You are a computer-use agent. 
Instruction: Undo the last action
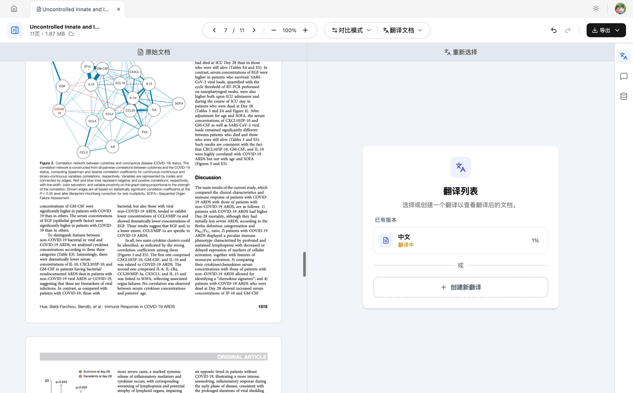(x=553, y=30)
